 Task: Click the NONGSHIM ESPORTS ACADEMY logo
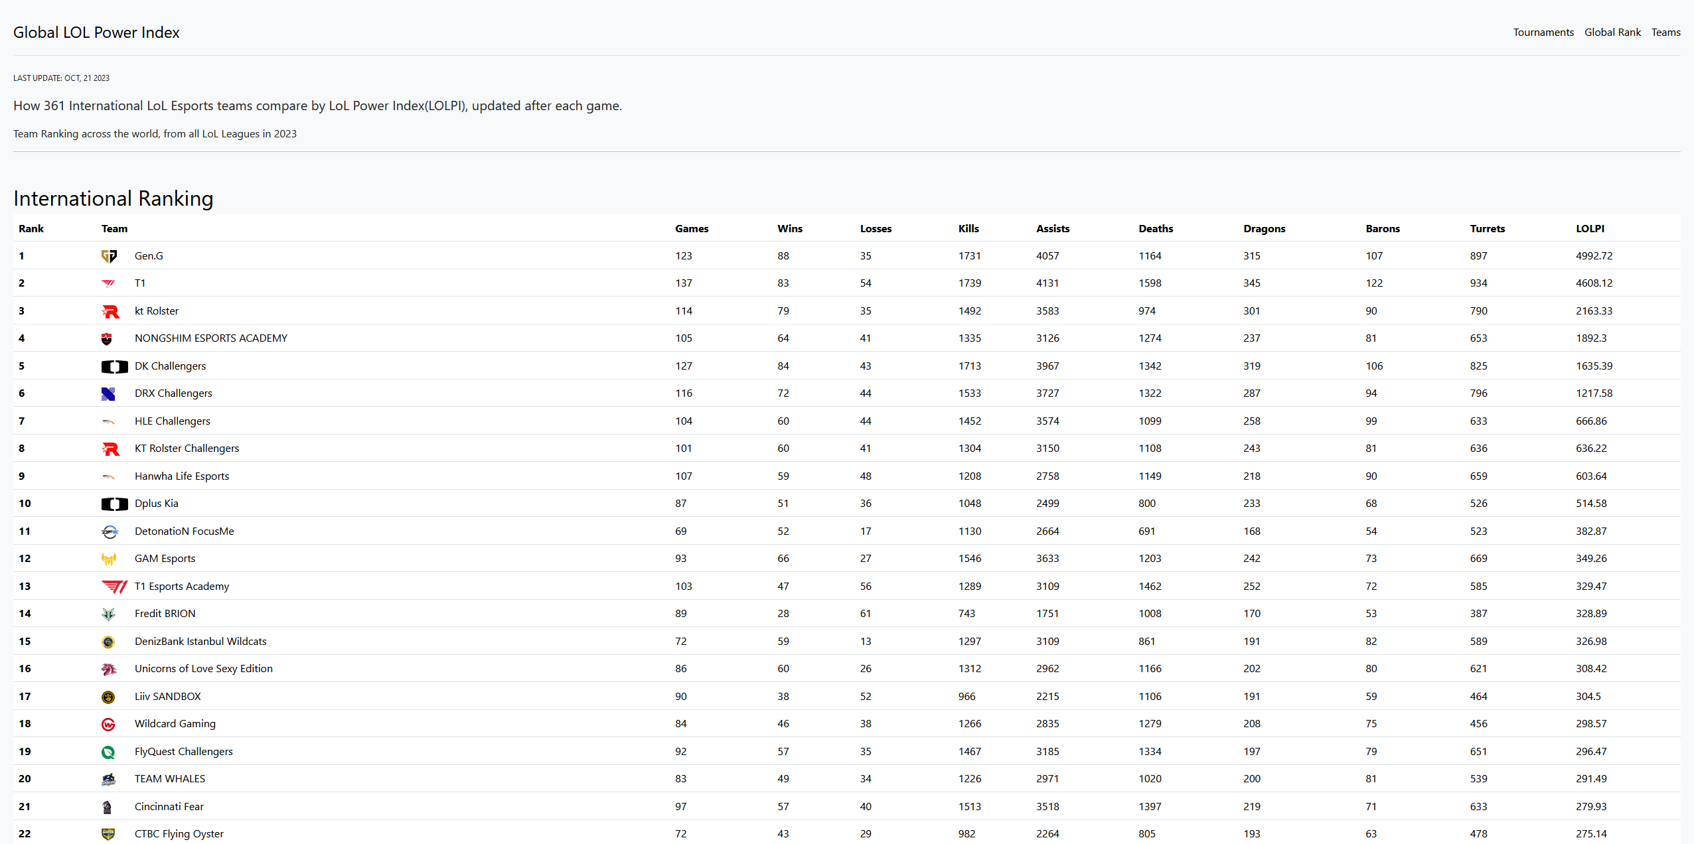pos(107,339)
